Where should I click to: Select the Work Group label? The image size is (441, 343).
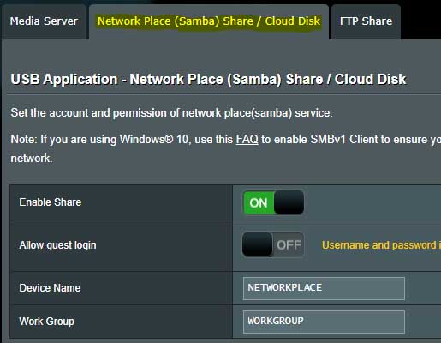(x=47, y=322)
